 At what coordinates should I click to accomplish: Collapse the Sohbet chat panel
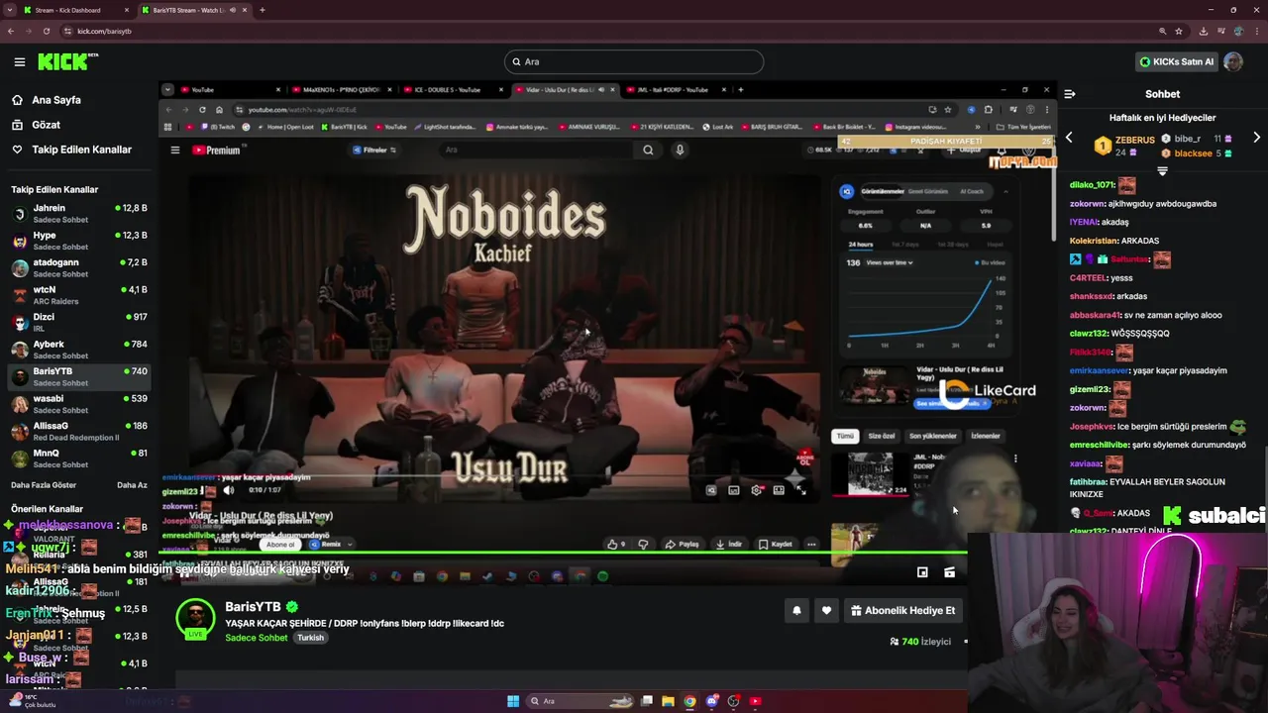tap(1070, 94)
